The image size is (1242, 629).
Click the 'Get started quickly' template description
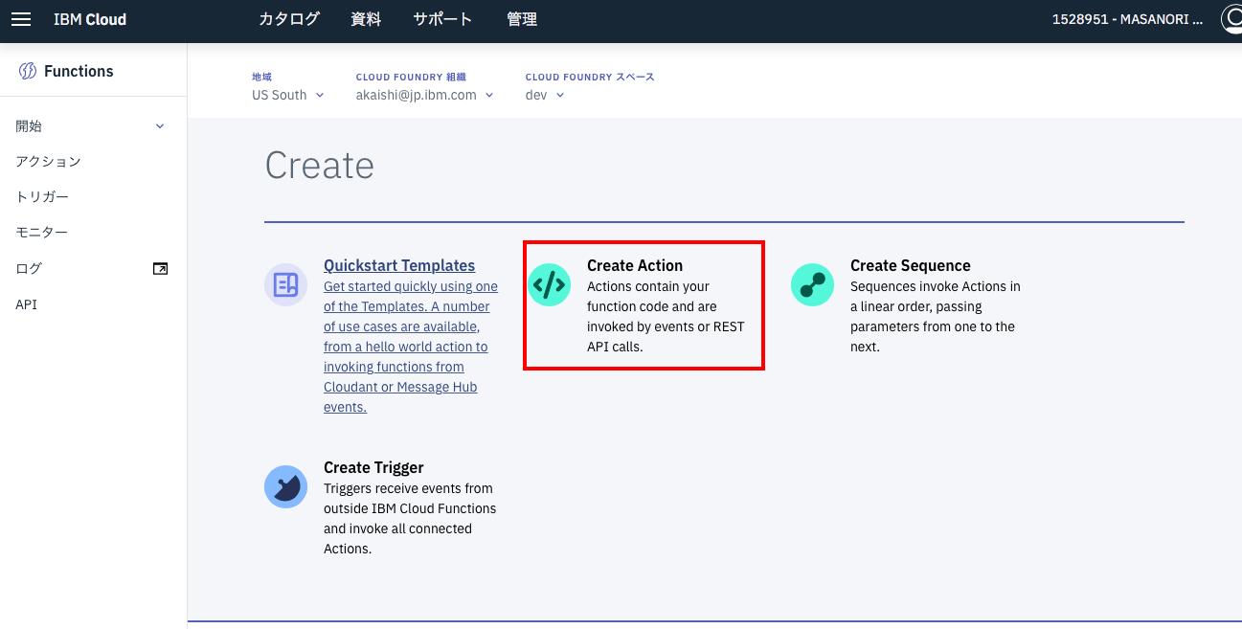411,347
